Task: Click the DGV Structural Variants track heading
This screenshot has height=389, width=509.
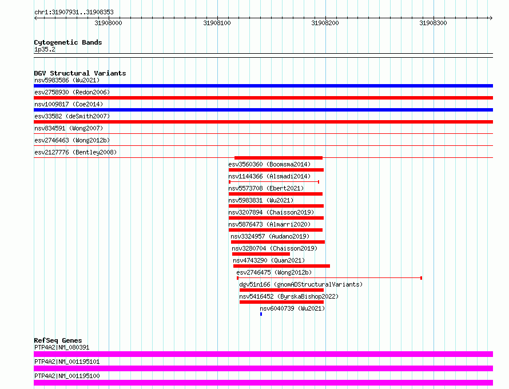Action: [x=80, y=73]
